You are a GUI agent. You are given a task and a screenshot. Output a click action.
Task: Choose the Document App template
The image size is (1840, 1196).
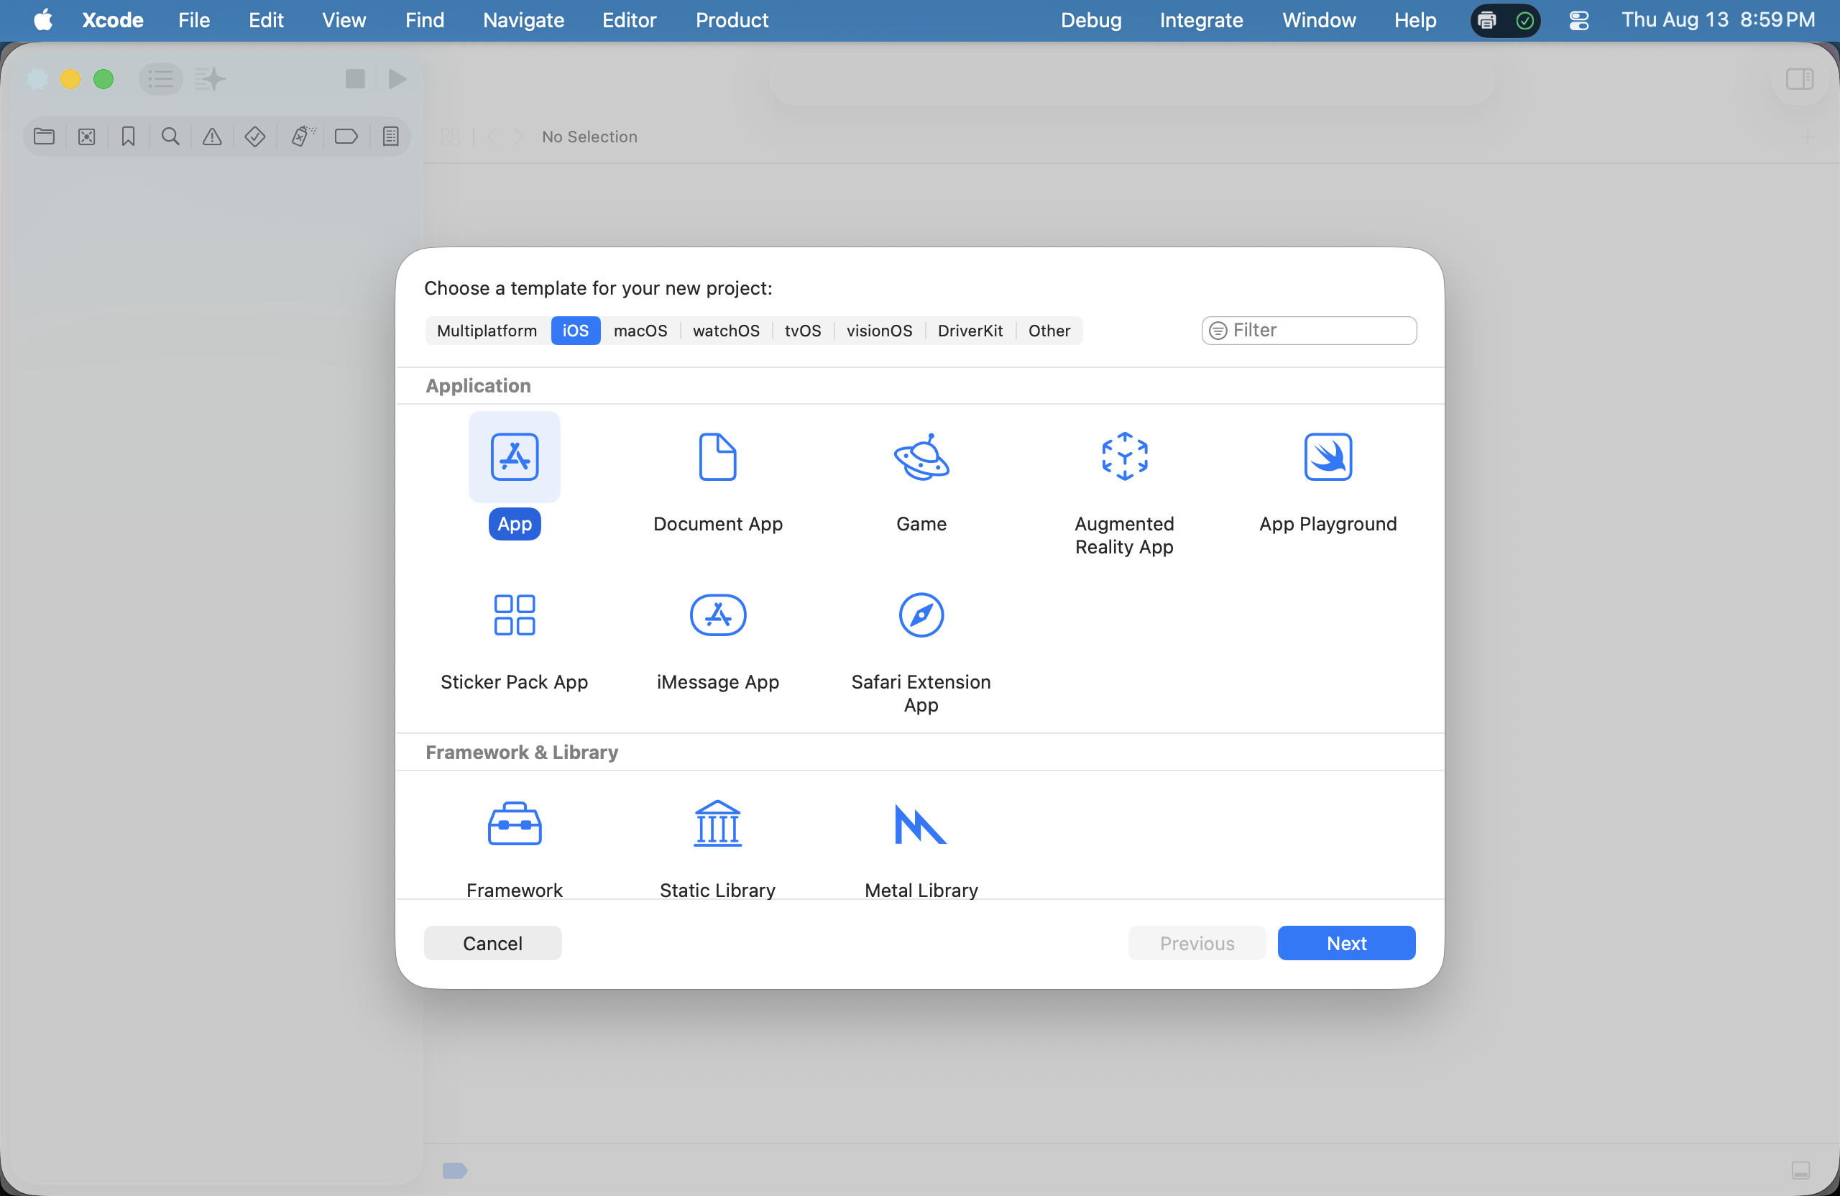(717, 457)
